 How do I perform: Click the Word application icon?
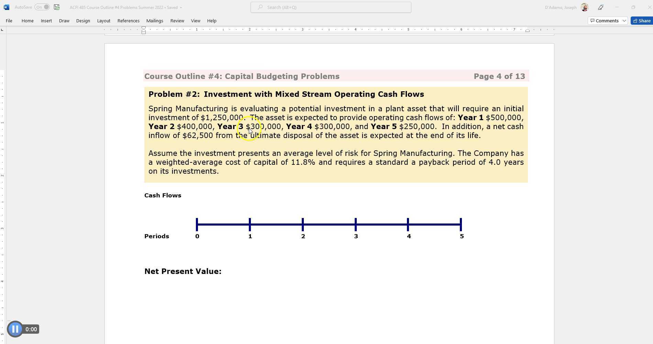[7, 7]
